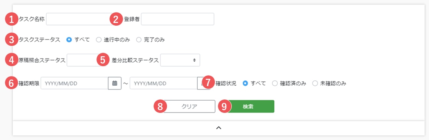This screenshot has width=429, height=140.
Task: Open the 差分比較ステータス dropdown
Action: (180, 60)
